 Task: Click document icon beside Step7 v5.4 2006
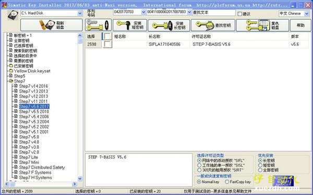[16, 116]
